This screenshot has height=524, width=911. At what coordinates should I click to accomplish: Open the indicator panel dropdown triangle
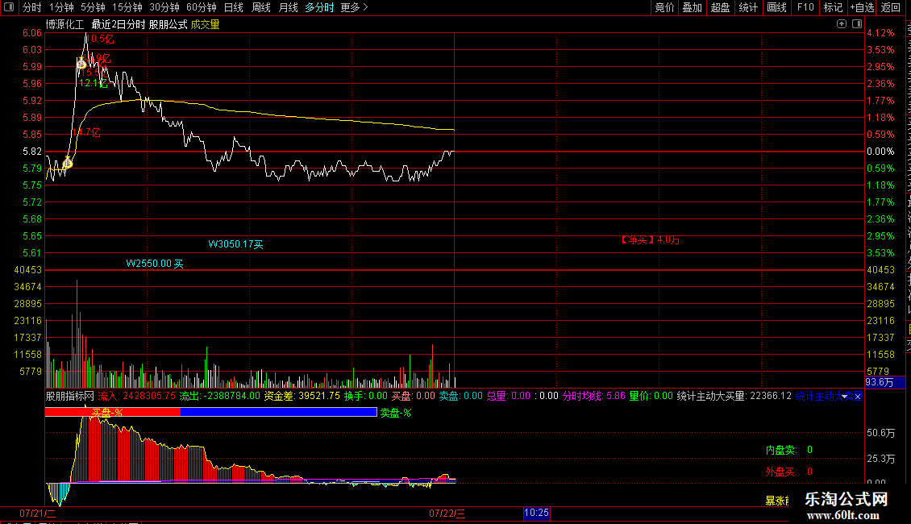pyautogui.click(x=844, y=396)
